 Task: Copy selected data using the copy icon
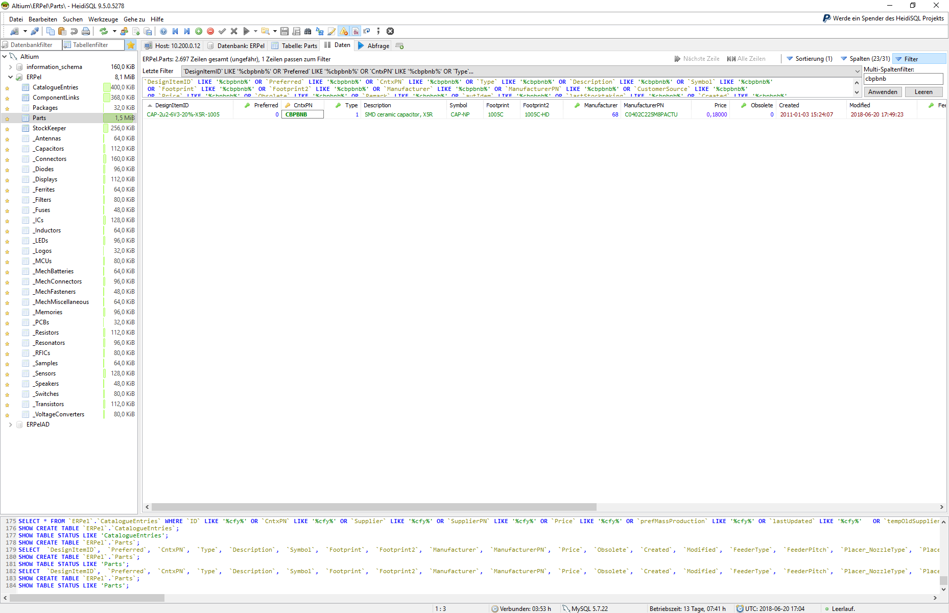coord(51,31)
